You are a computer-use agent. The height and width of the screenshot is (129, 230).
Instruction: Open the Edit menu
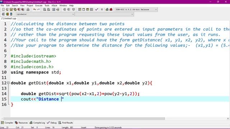[8, 6]
